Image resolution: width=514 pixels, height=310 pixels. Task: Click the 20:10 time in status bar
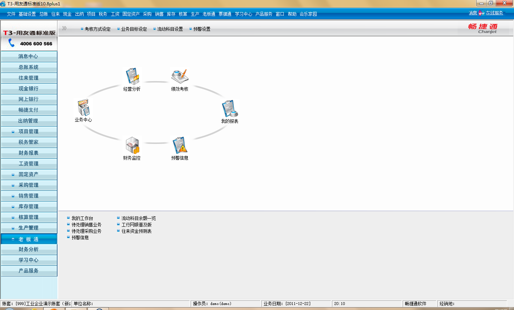[367, 304]
